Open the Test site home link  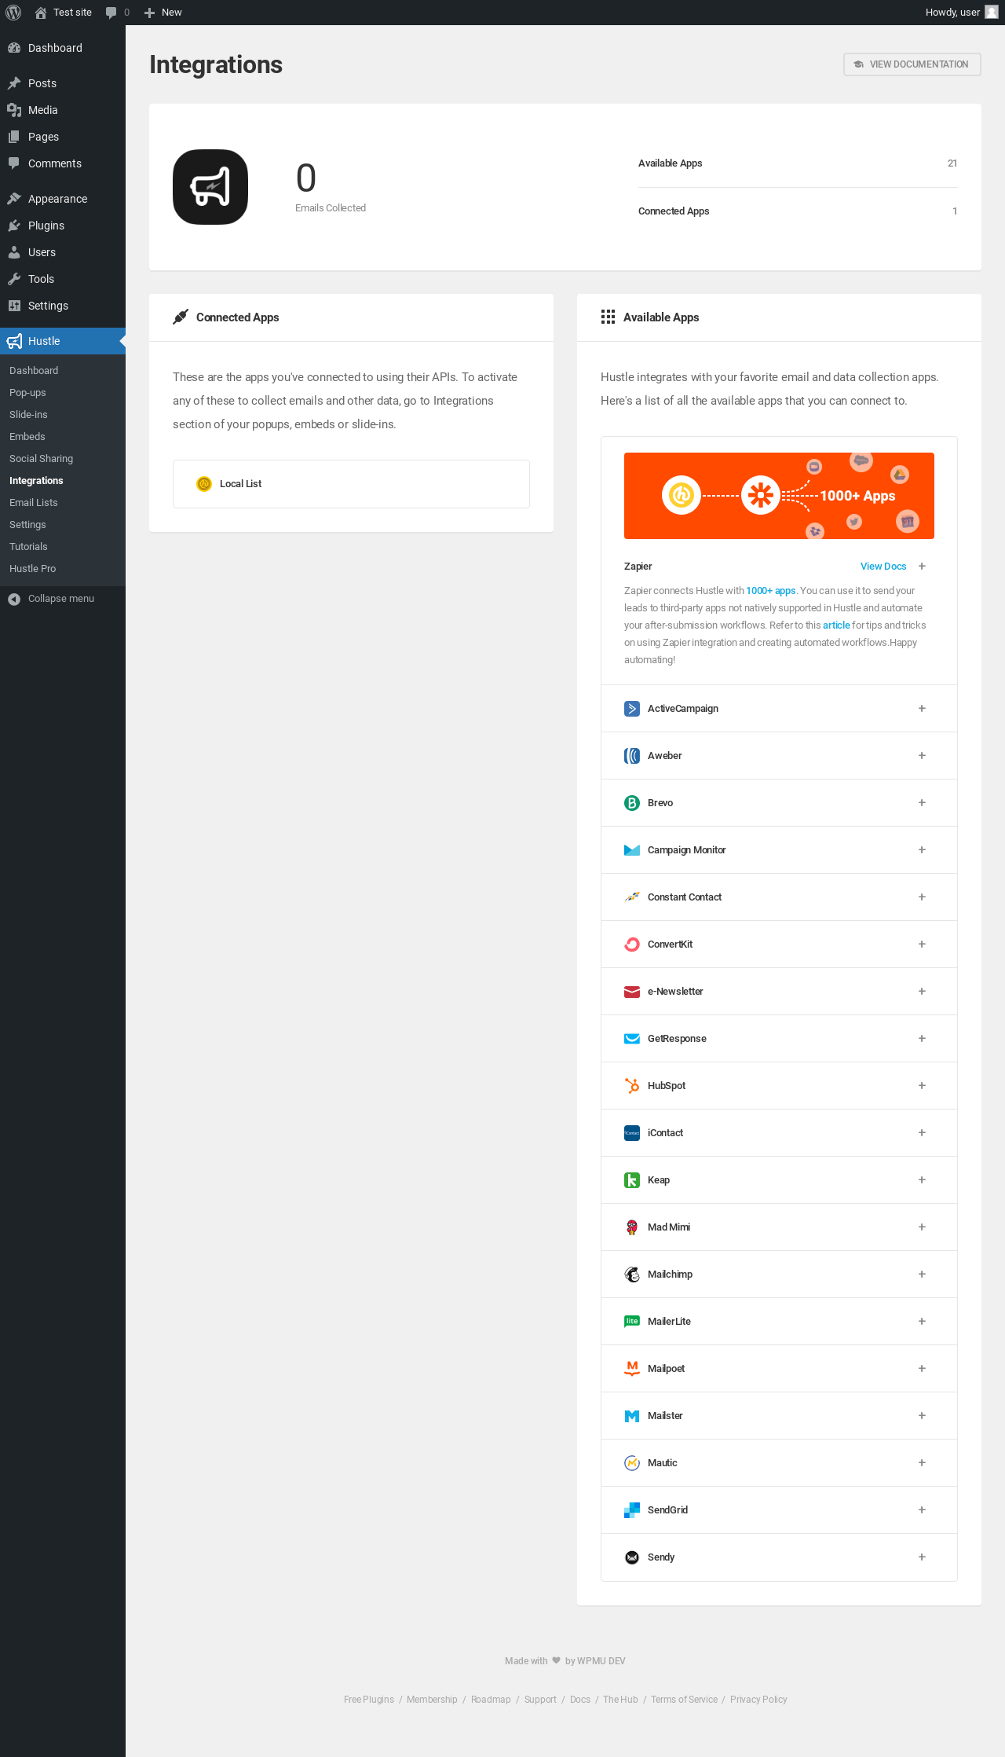pos(63,13)
